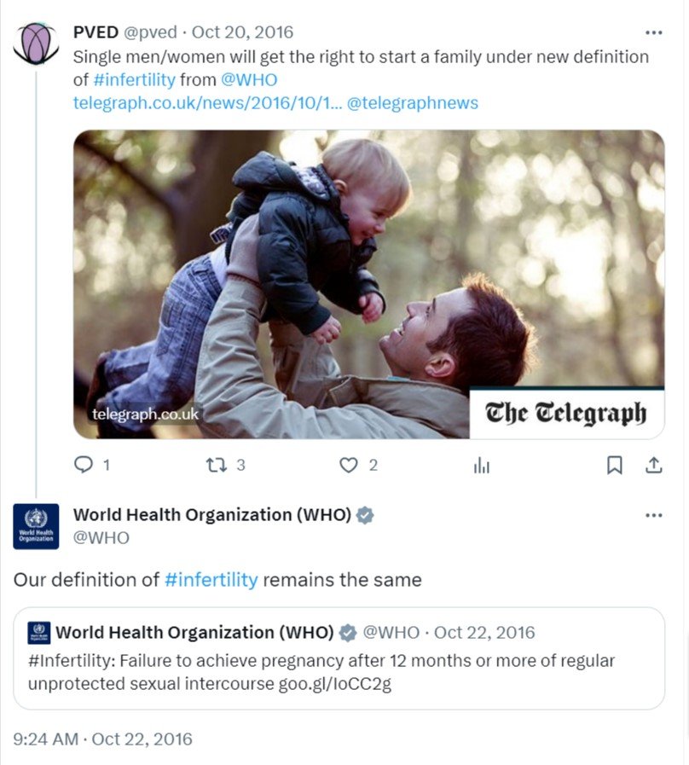Open the #infertility hashtag in PVED tweet

pyautogui.click(x=134, y=79)
